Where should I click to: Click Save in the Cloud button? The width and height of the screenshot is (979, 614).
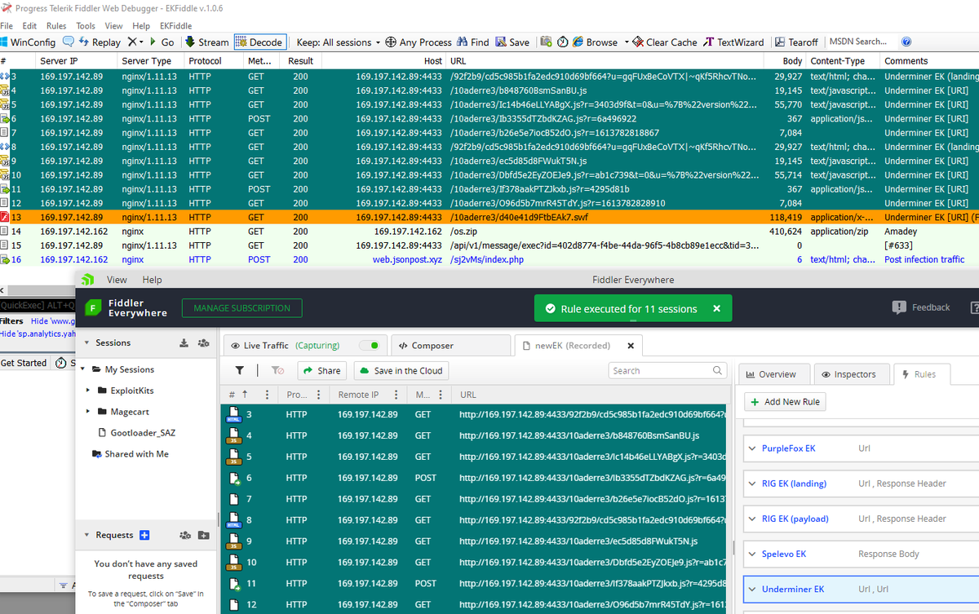[x=401, y=370]
